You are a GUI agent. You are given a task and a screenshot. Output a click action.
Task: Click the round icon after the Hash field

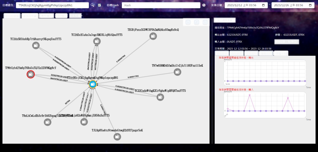tap(204, 5)
